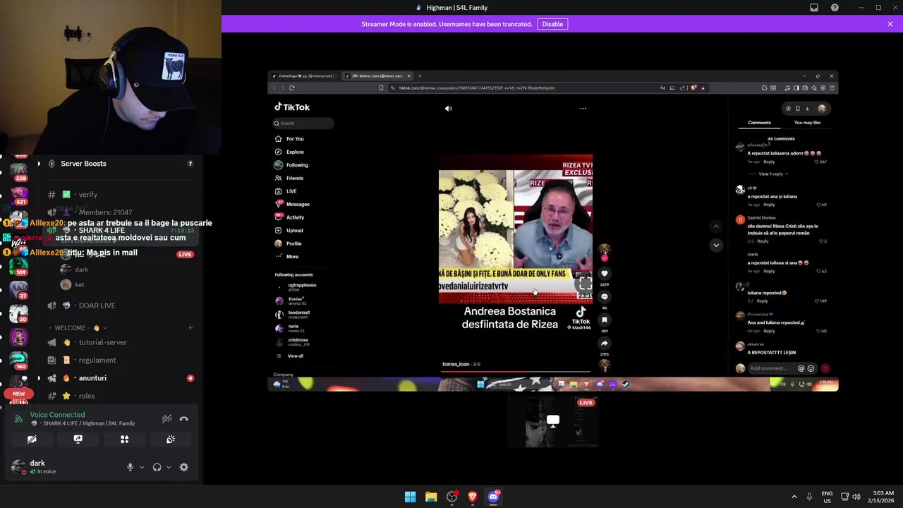Reload the TikTok page in browser

click(292, 88)
